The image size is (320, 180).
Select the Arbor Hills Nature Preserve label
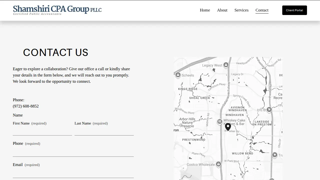[187, 122]
